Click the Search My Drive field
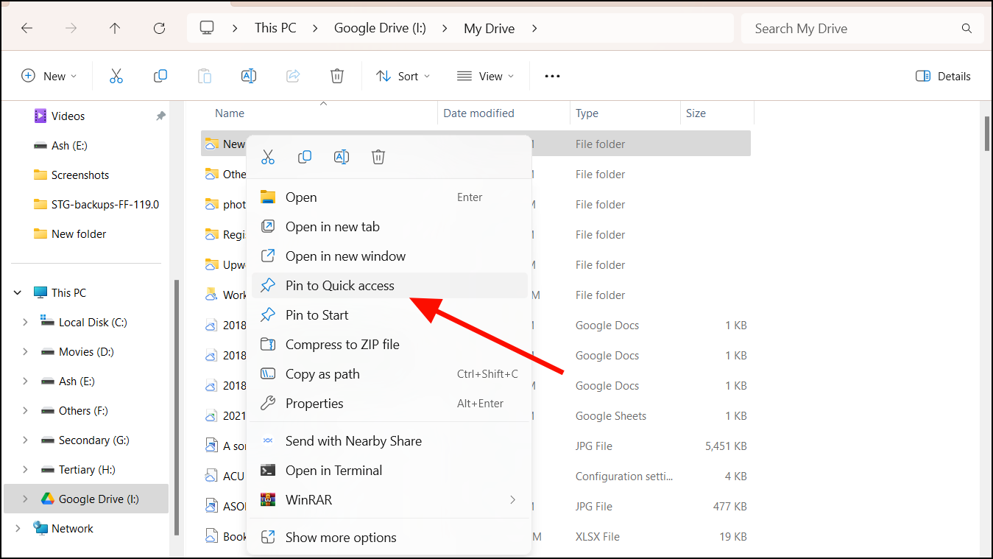Screen dimensions: 993x559 click(x=854, y=29)
